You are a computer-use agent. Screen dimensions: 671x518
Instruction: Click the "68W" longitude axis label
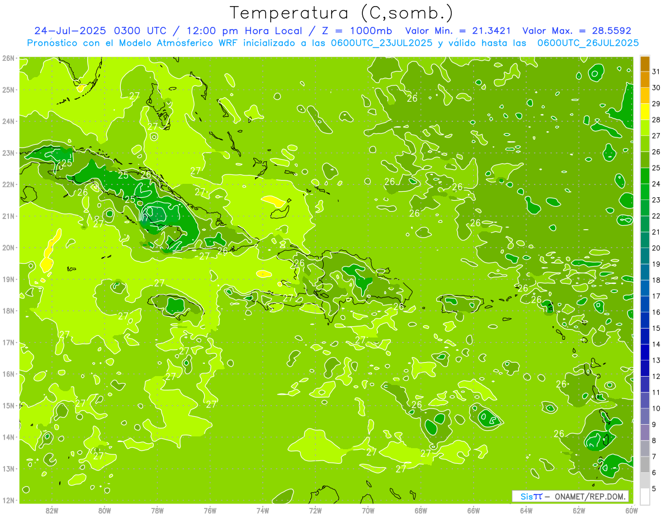pos(420,510)
